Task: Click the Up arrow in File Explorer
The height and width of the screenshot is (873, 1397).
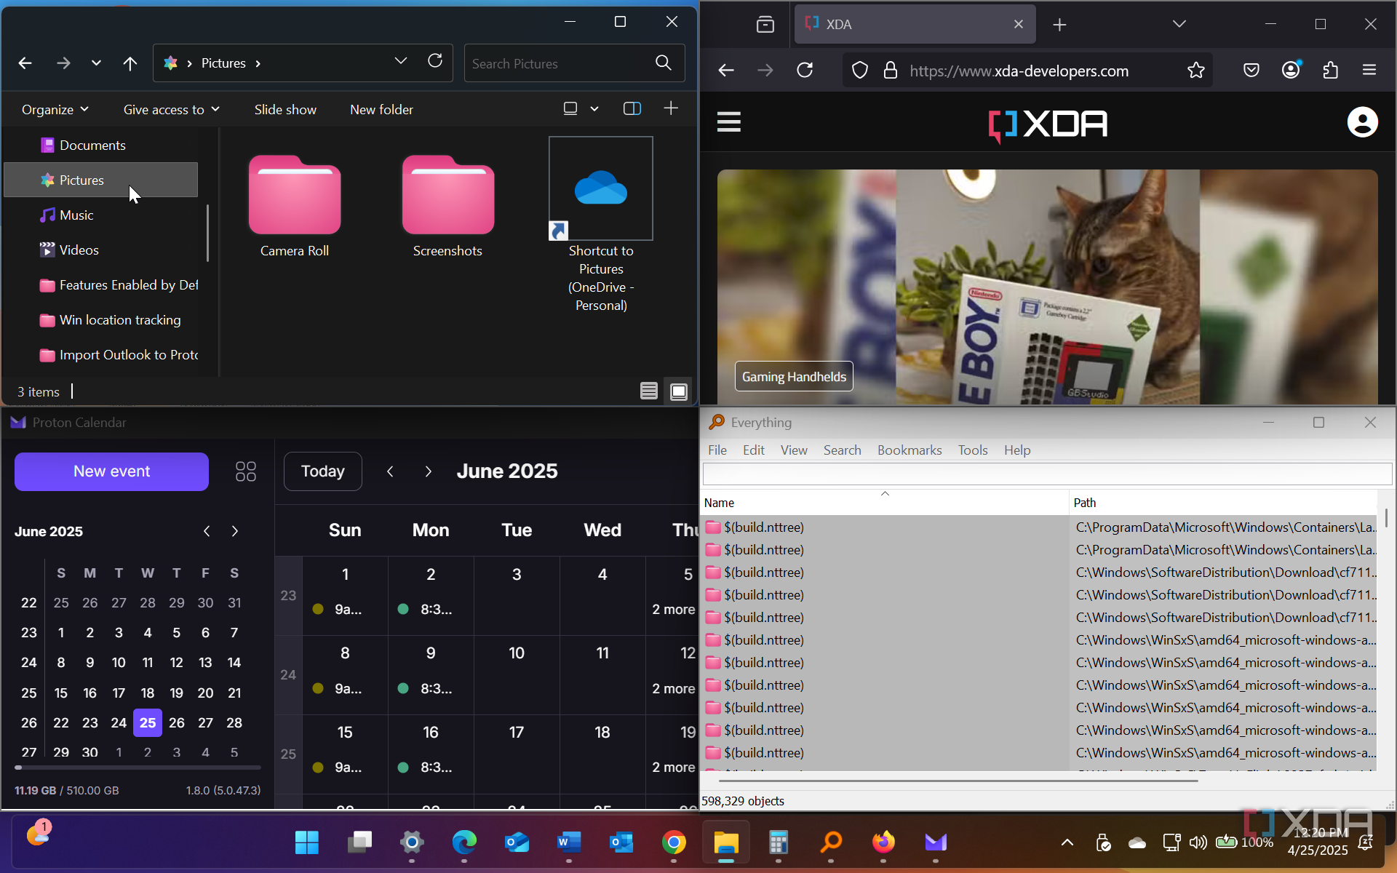Action: [130, 63]
